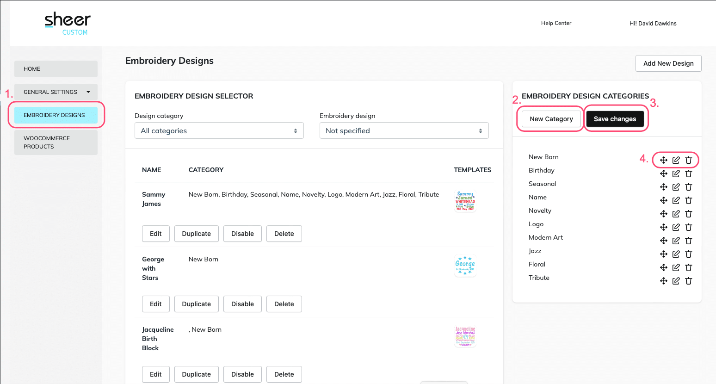Create a New Category
The image size is (716, 384).
tap(551, 119)
